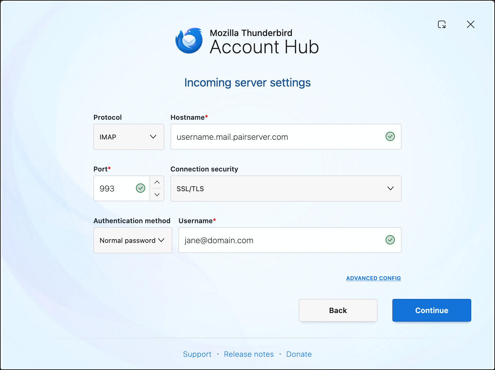495x370 pixels.
Task: Decrease the port number with down arrow
Action: tap(157, 195)
